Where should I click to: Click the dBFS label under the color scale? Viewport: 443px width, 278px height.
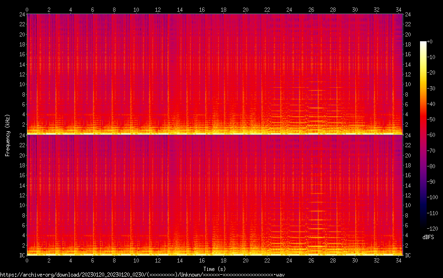428,237
